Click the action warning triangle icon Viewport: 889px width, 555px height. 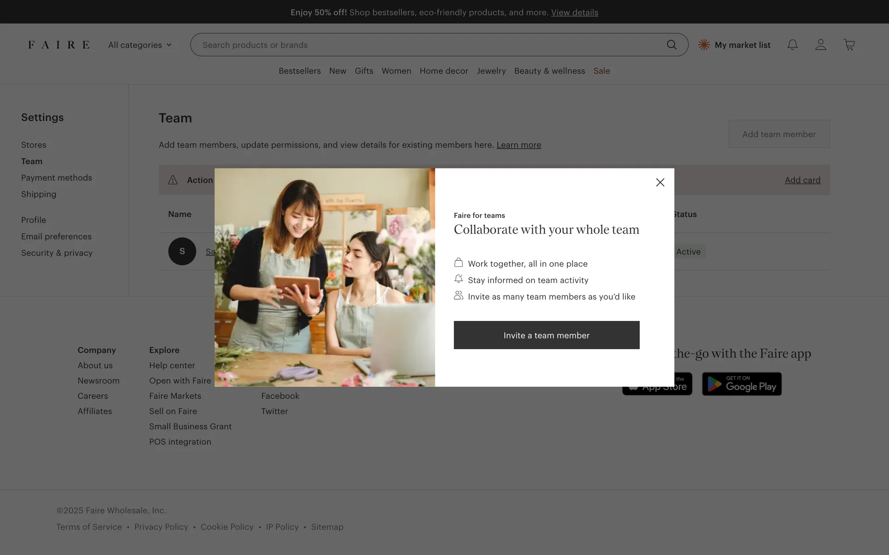point(173,180)
